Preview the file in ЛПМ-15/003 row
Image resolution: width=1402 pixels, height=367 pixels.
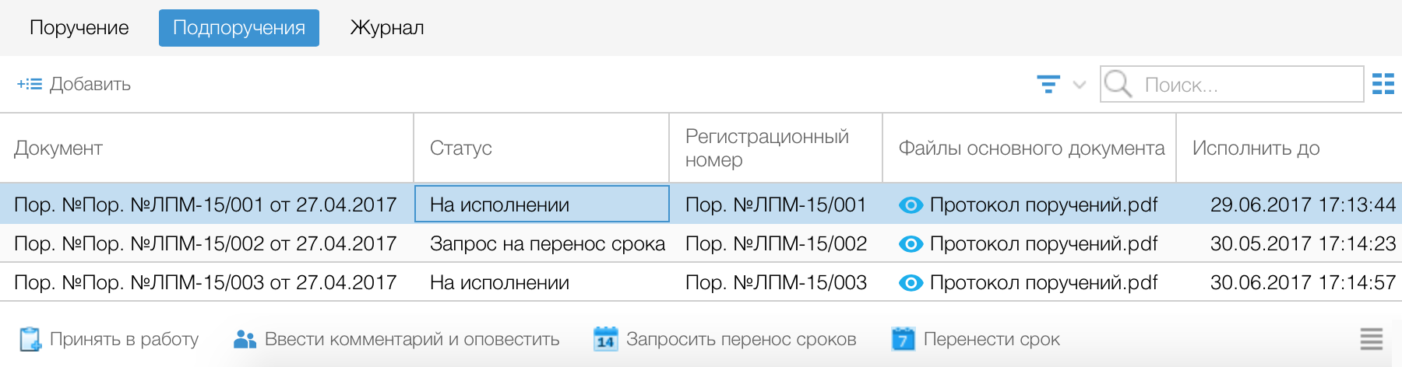coord(911,282)
